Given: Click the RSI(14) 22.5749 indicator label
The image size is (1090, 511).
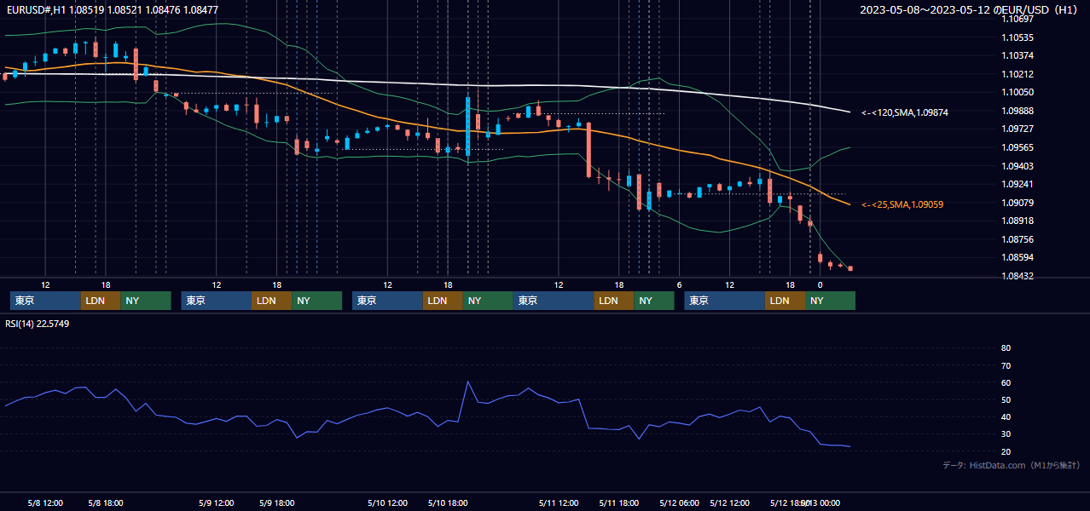Looking at the screenshot, I should click(38, 324).
